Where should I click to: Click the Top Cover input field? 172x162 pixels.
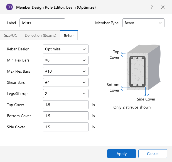click(66, 105)
